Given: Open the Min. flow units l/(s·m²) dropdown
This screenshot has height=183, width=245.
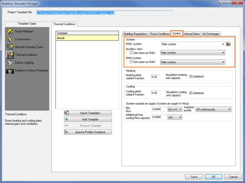Looking at the screenshot, I should coord(180,110).
